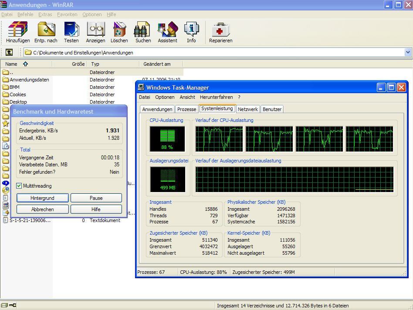Open the Assistent wizard icon

pyautogui.click(x=168, y=29)
